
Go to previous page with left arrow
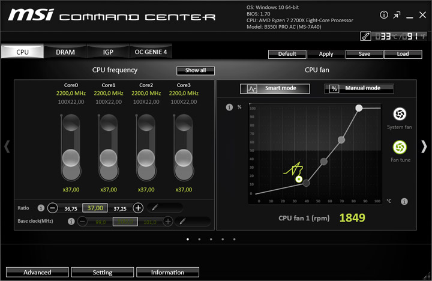click(7, 147)
